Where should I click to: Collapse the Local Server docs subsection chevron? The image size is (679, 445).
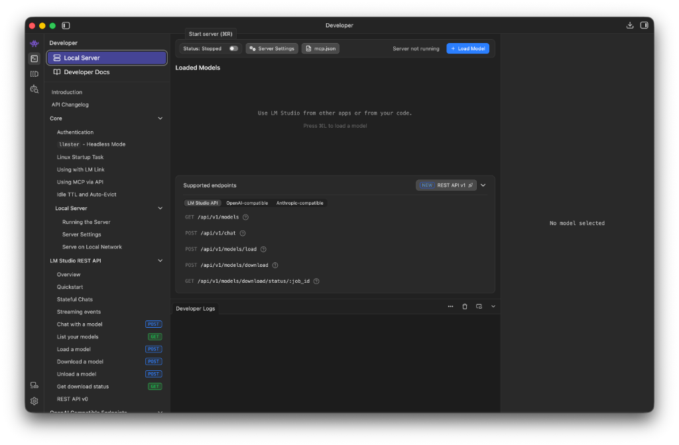point(160,208)
